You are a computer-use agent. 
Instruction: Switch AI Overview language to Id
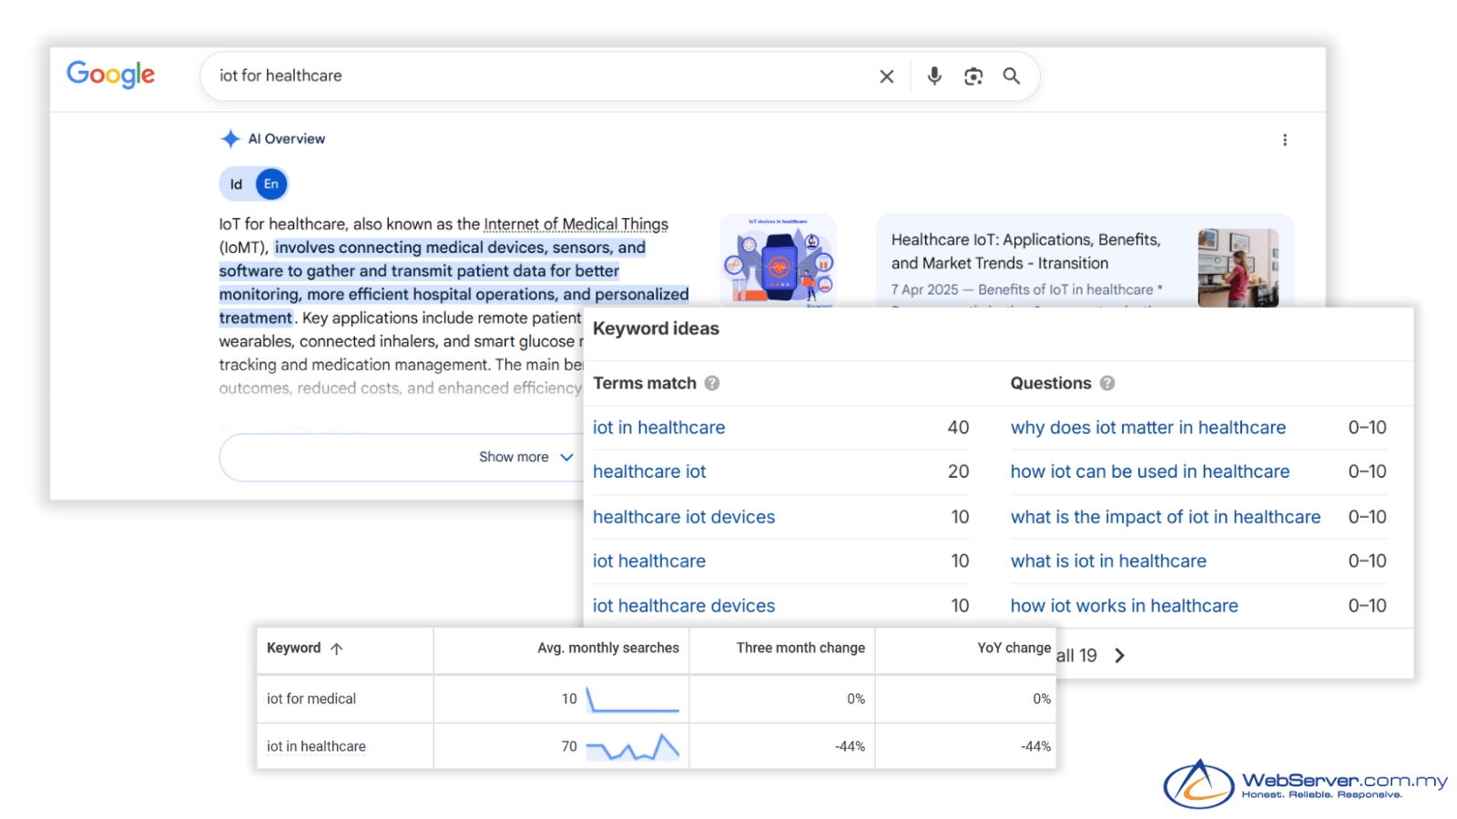click(237, 185)
